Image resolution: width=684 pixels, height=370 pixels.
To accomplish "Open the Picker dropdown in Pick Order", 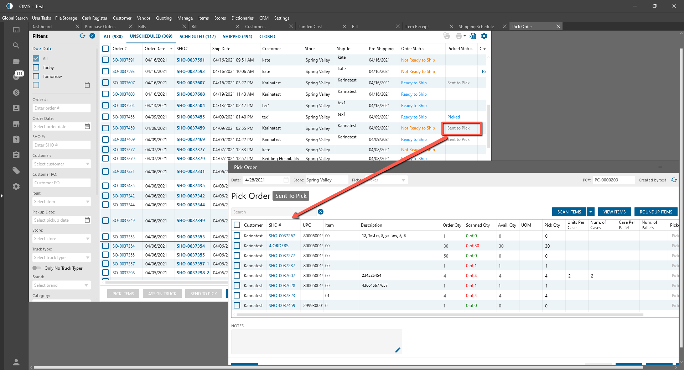I will (403, 180).
